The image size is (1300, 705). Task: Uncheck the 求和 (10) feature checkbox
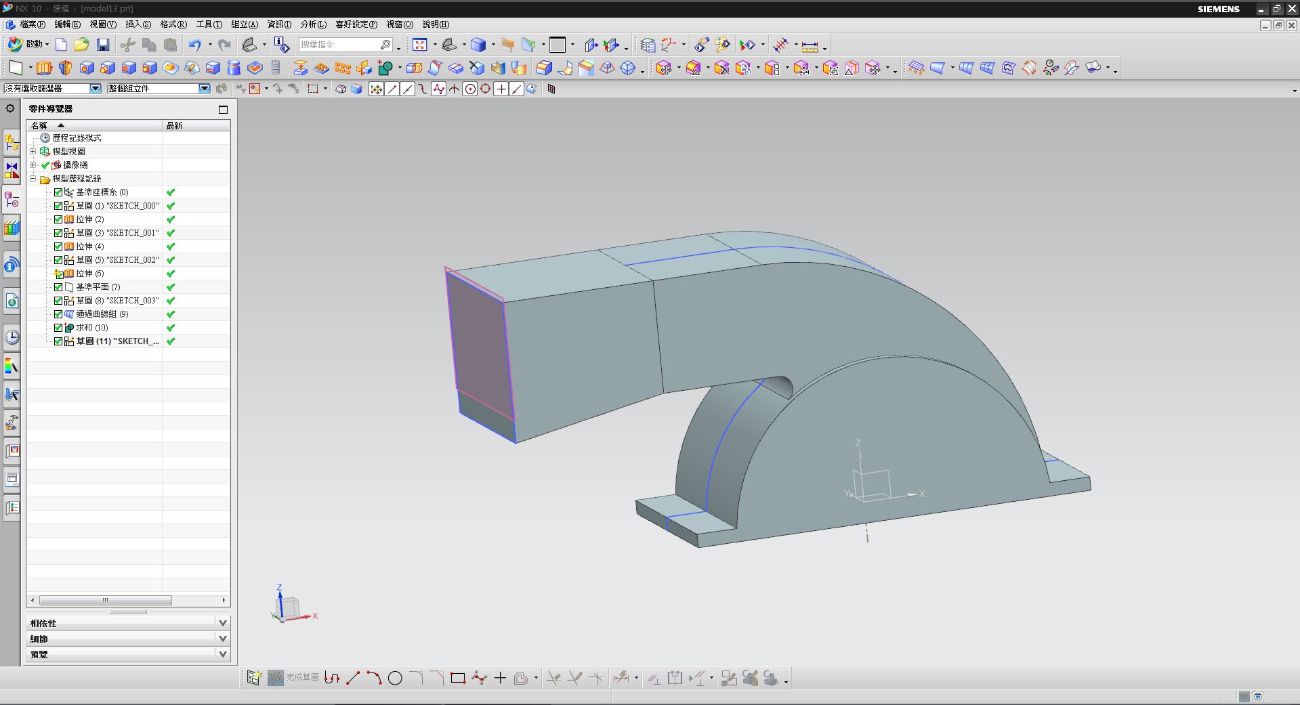pyautogui.click(x=58, y=328)
